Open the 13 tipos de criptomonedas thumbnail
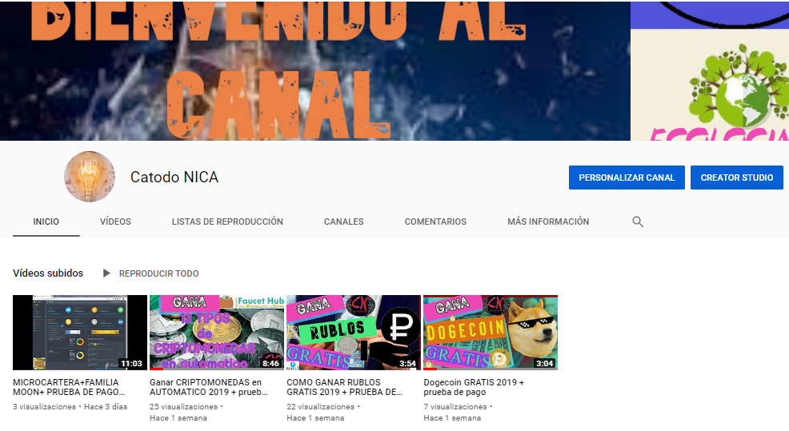The image size is (789, 431). [217, 333]
